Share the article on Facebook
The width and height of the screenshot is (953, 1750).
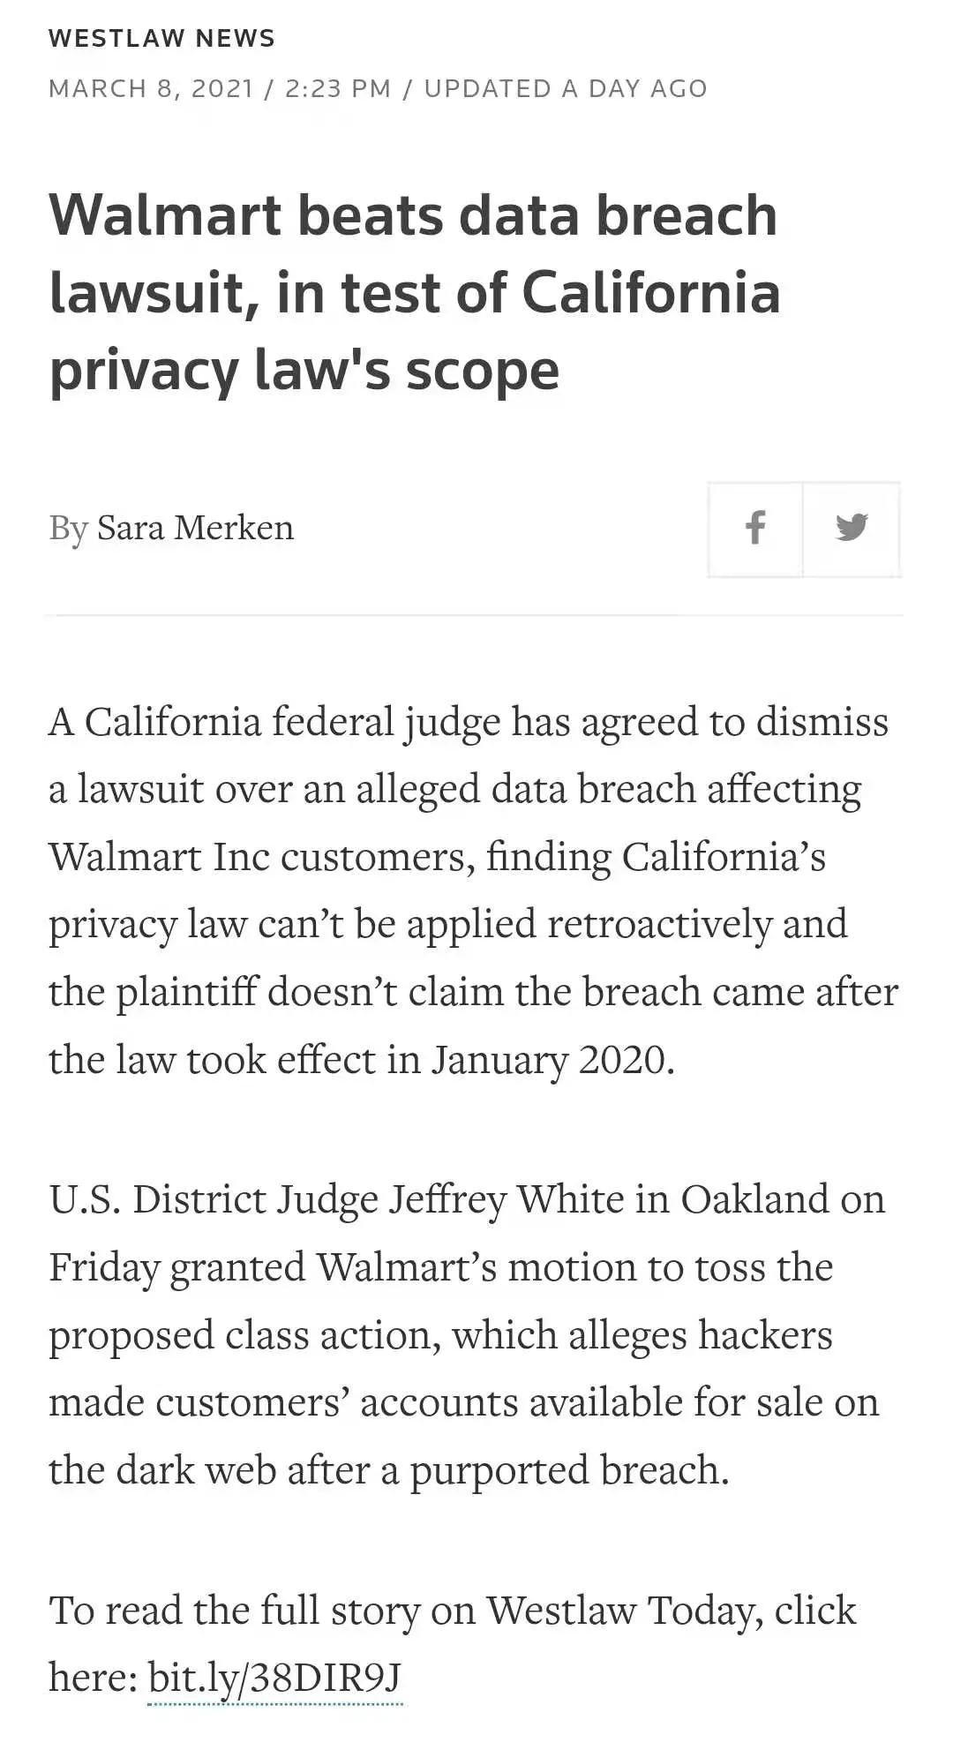point(755,530)
